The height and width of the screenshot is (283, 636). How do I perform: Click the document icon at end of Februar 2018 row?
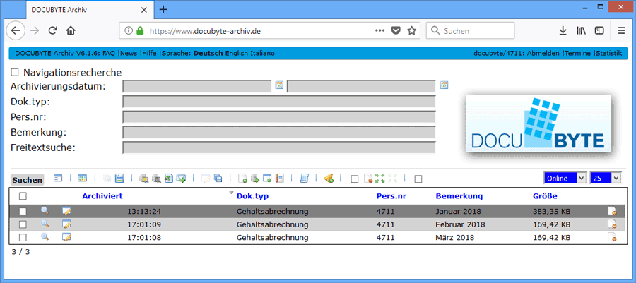[612, 224]
